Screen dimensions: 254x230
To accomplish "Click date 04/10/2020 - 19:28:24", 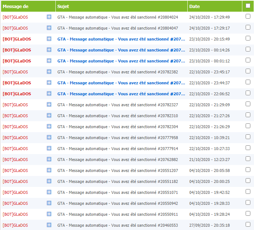I will click(x=210, y=214).
